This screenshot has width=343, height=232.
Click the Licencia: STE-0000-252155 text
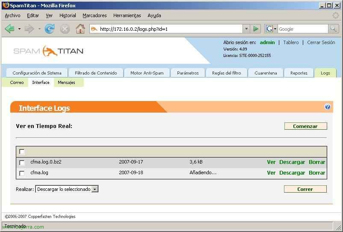(247, 56)
